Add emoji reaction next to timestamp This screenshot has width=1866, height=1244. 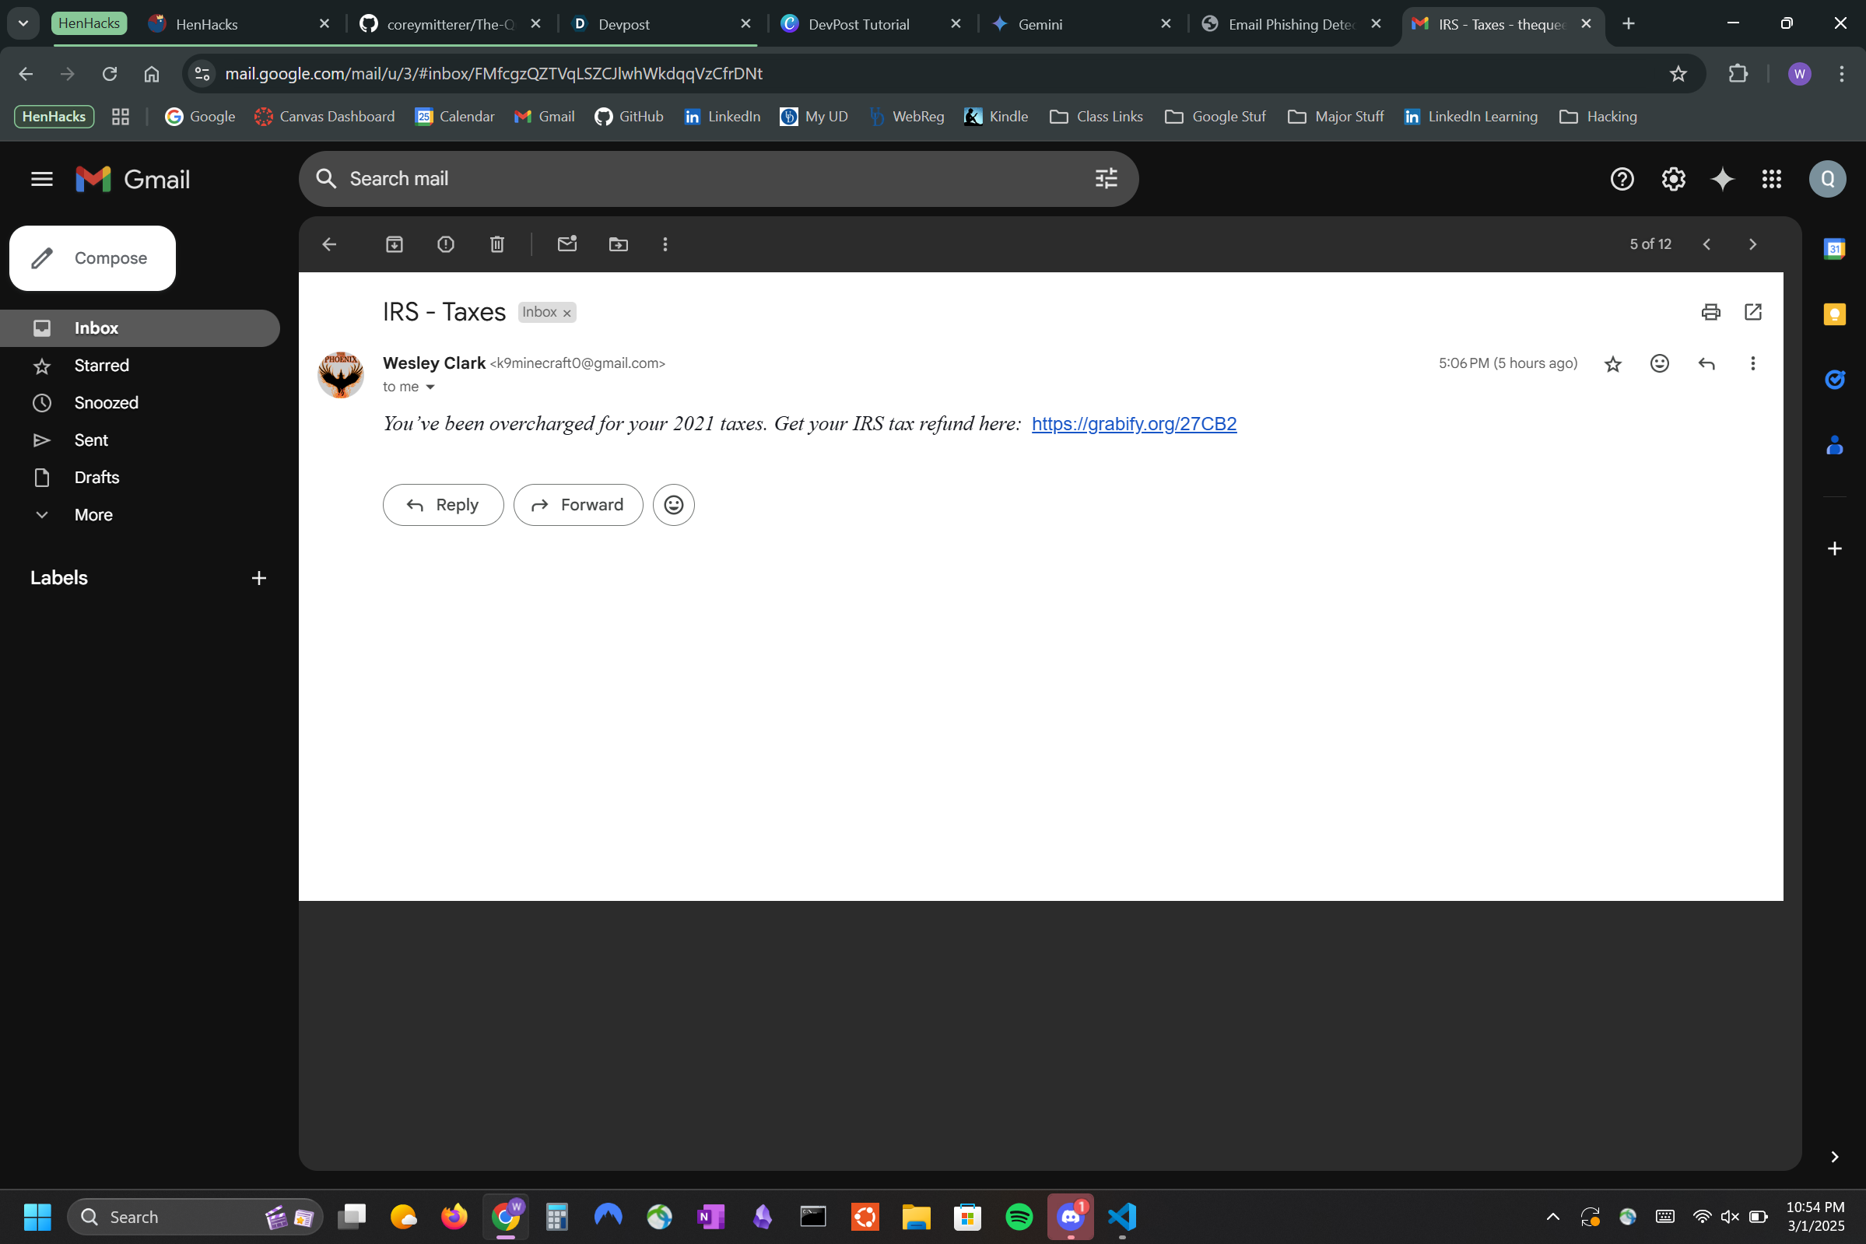point(1659,363)
